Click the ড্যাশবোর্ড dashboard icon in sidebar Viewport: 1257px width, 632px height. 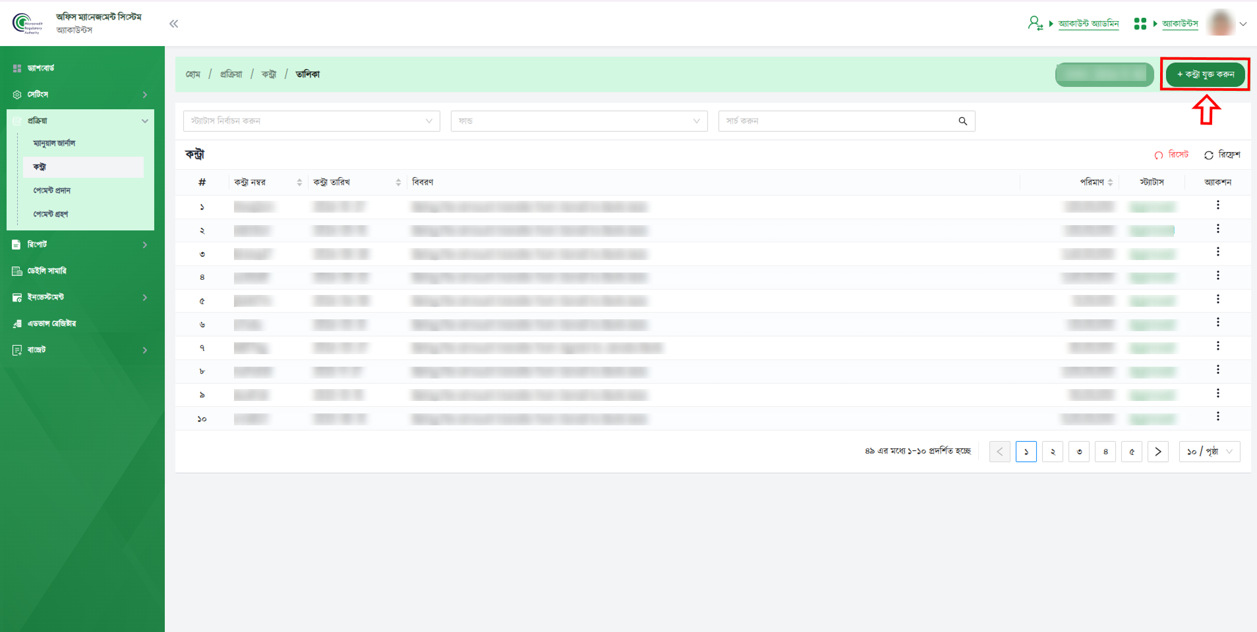tap(17, 68)
